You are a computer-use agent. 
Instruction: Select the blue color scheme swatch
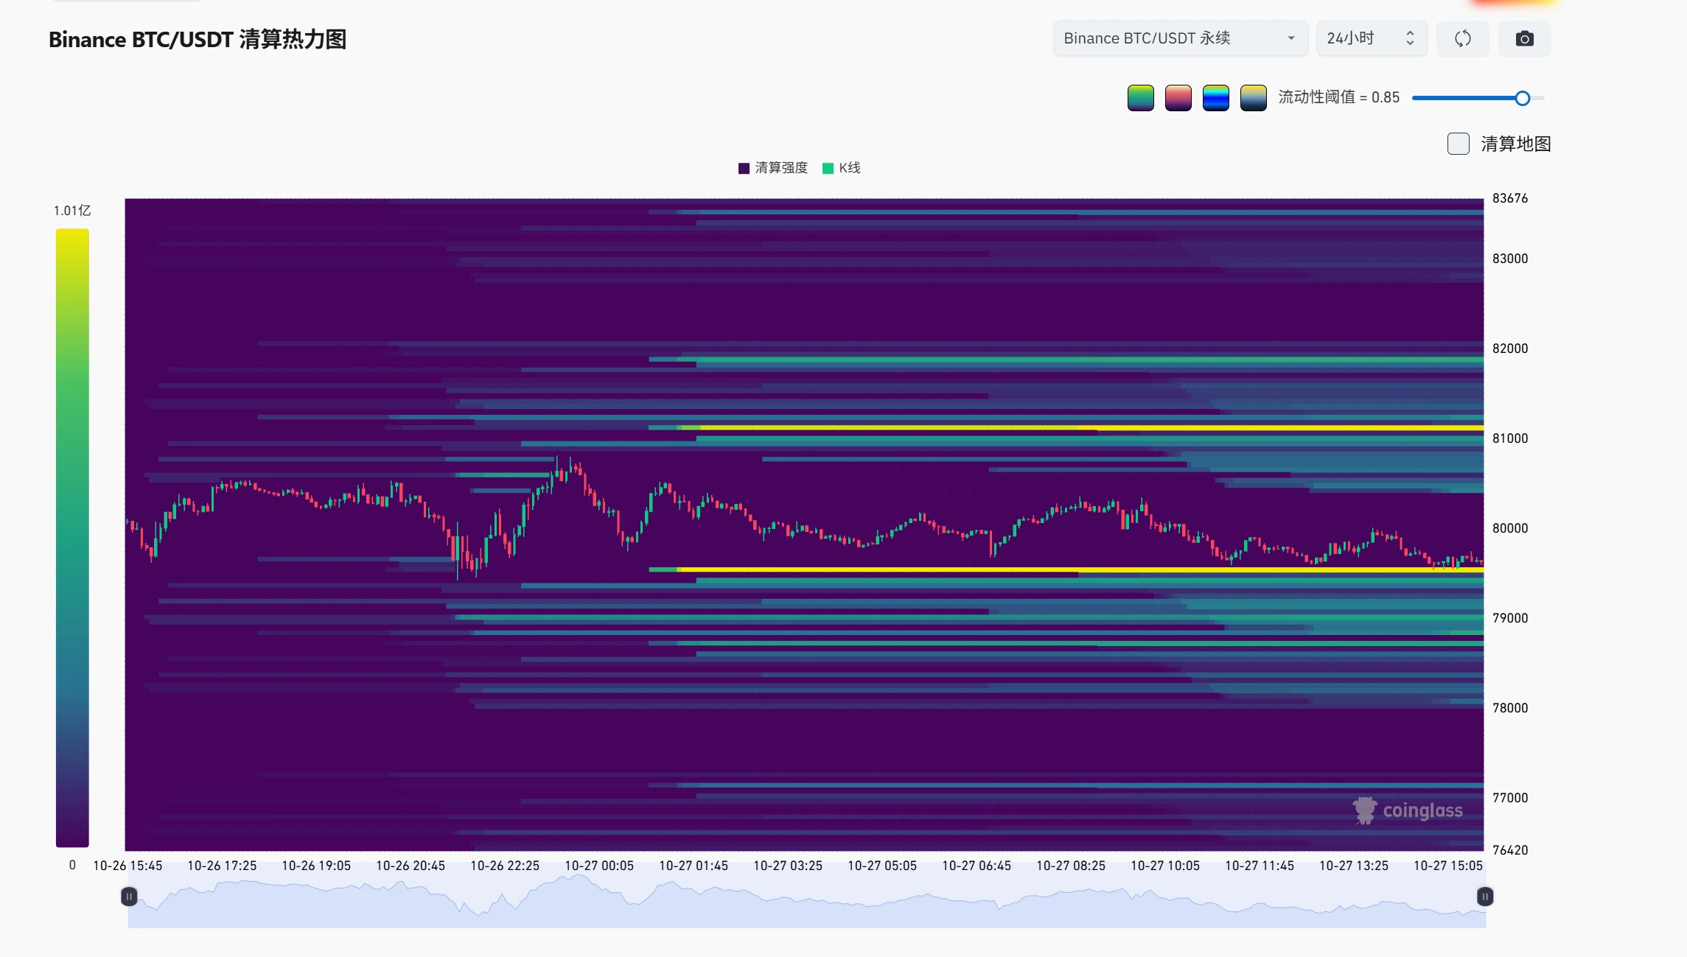pyautogui.click(x=1215, y=97)
